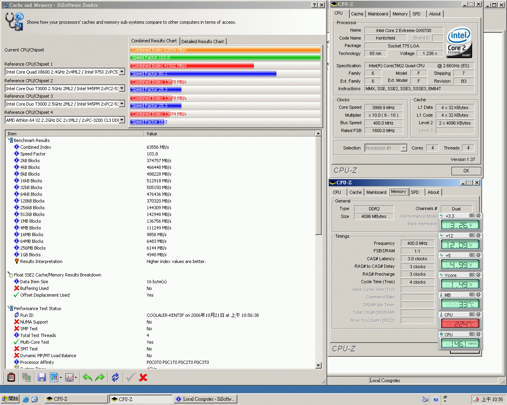
Task: Select the Combined Results Chart tab
Action: pos(154,41)
